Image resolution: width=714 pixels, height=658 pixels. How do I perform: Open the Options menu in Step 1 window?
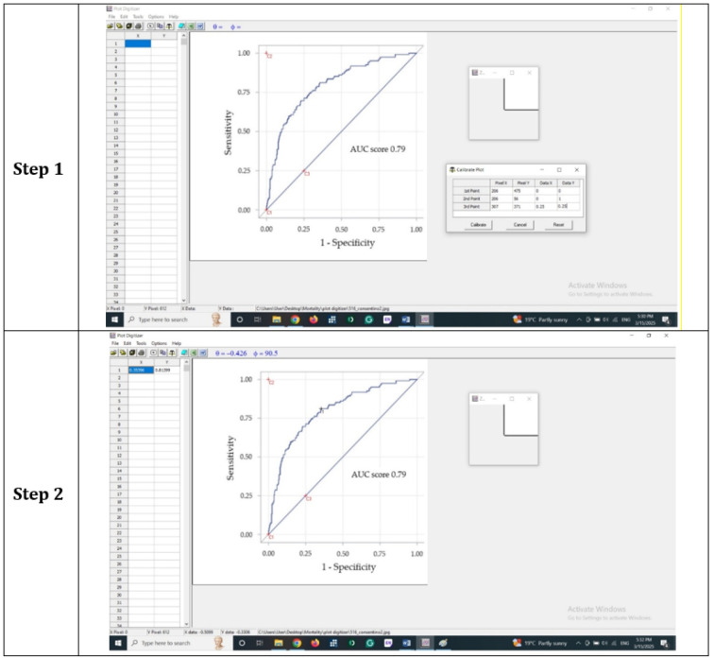[x=156, y=16]
